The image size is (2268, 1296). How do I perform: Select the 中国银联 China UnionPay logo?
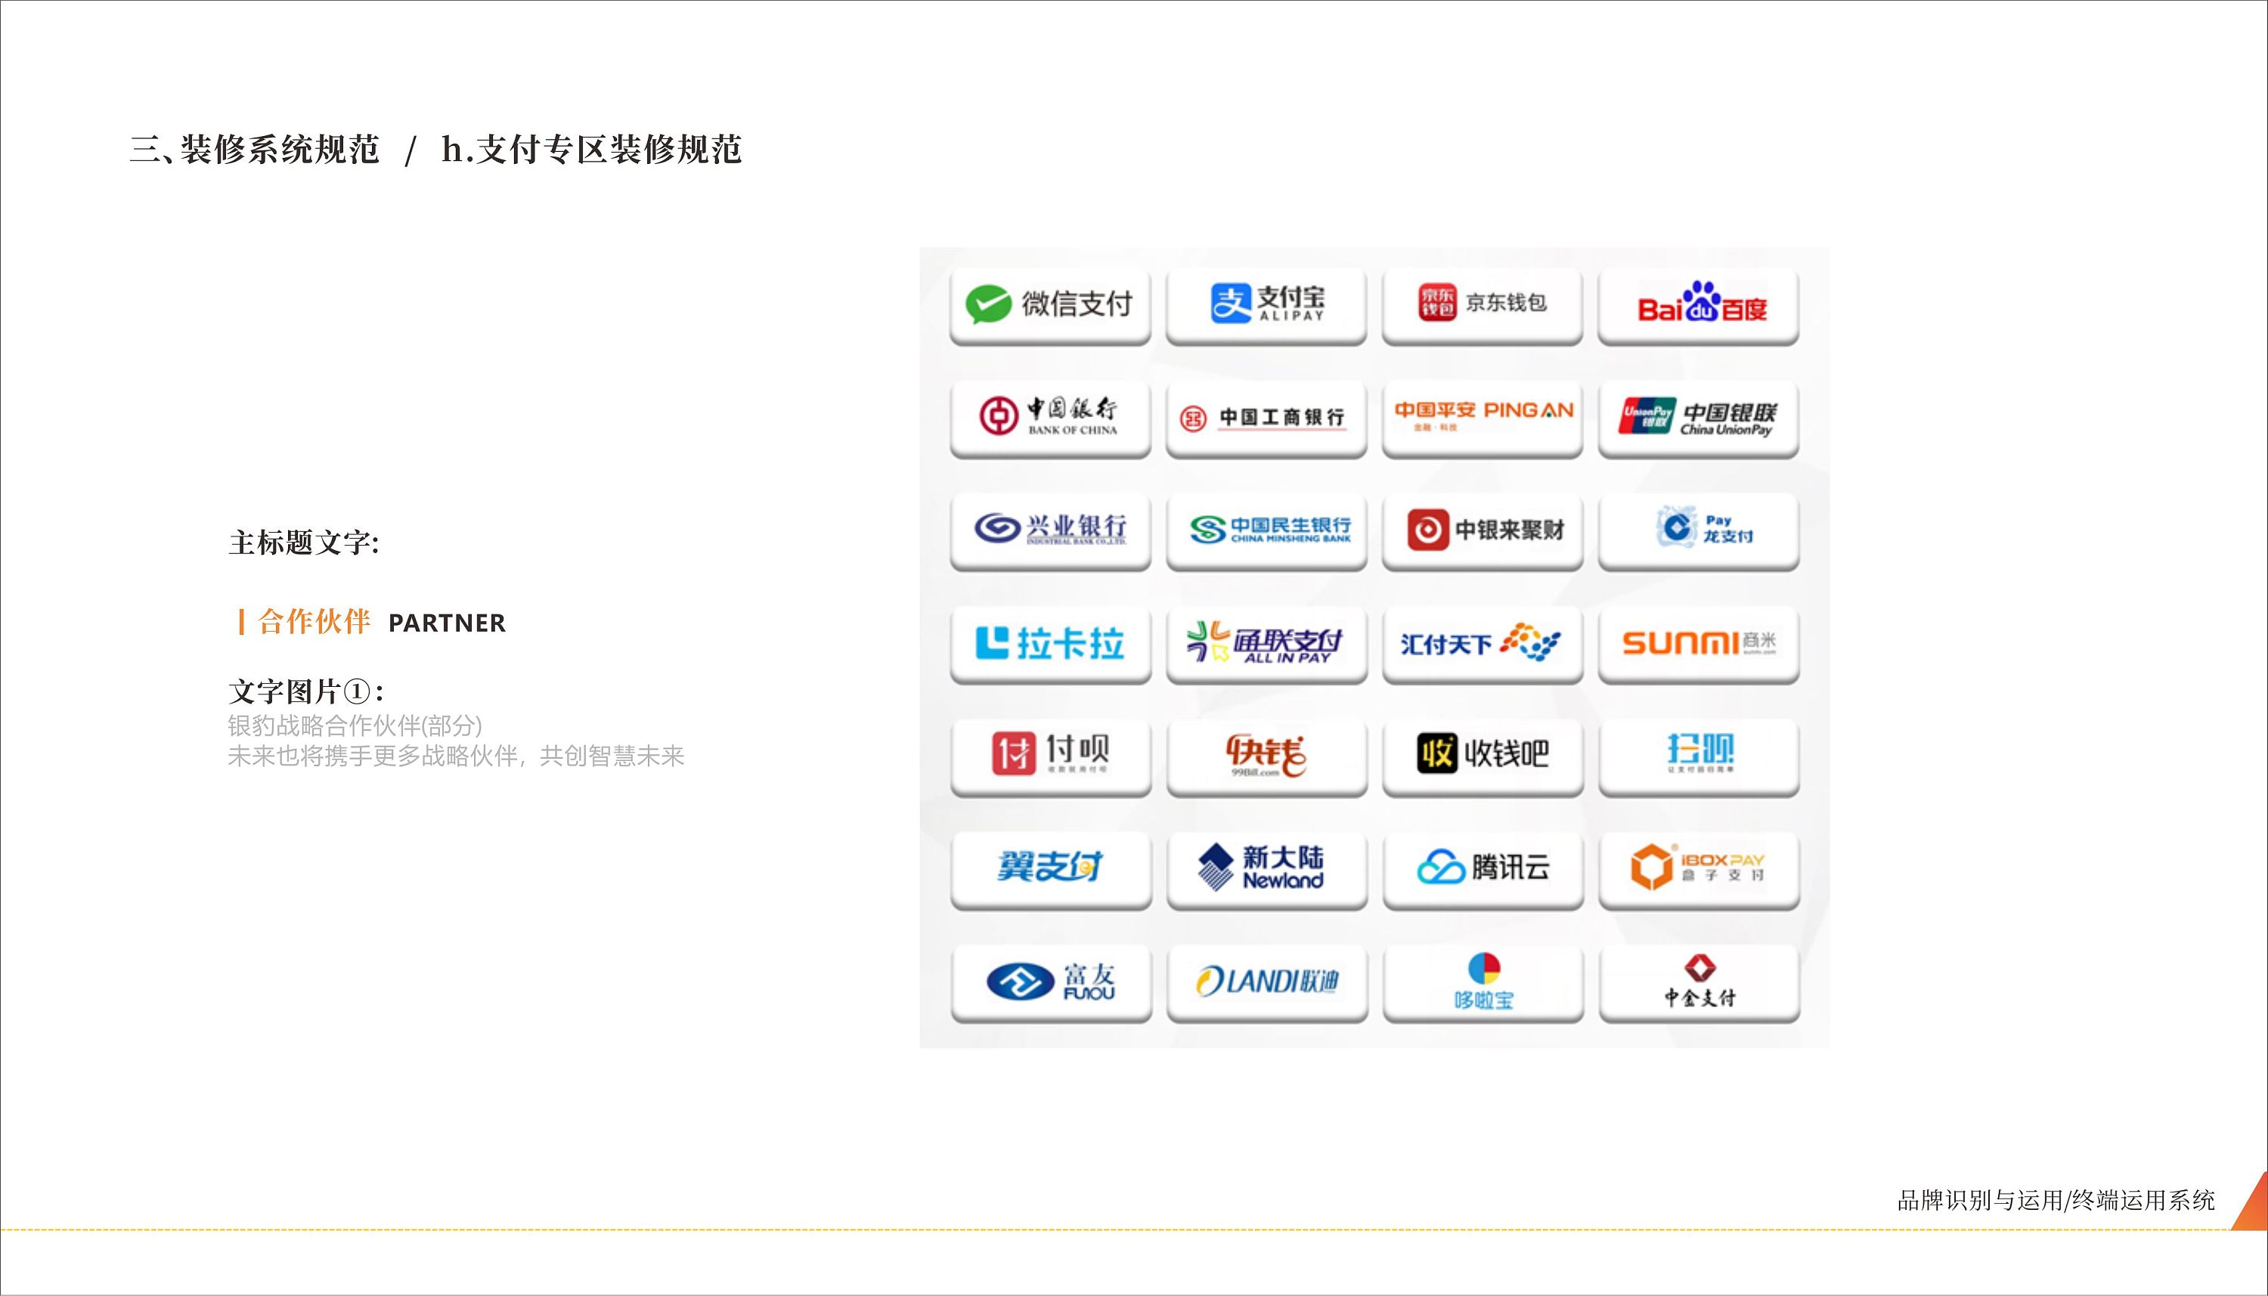coord(1697,419)
